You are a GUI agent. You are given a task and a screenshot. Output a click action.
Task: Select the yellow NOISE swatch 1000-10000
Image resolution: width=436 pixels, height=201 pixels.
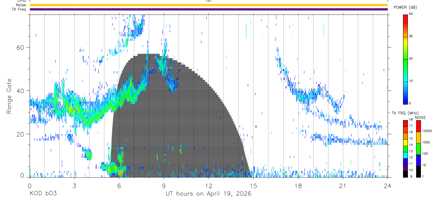point(418,138)
